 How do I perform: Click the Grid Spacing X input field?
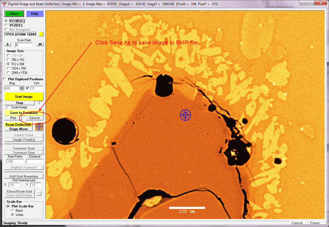pos(14,185)
